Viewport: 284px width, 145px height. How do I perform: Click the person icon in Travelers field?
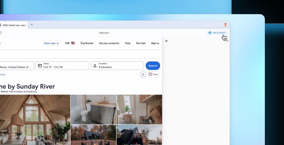(x=95, y=66)
